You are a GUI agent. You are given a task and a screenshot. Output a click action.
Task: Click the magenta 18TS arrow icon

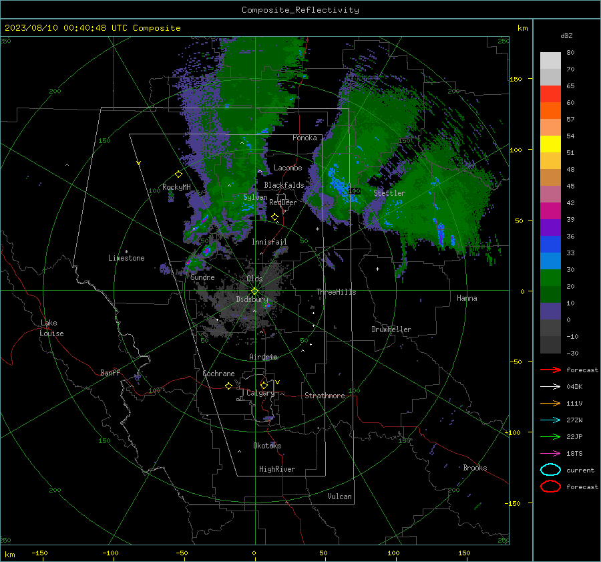coord(550,454)
